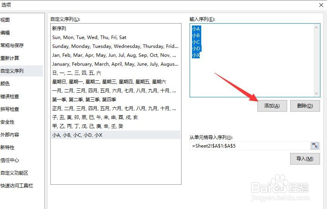Select the 甲, 乙, 丙, 丁 list entry
This screenshot has height=209, width=327.
116,126
